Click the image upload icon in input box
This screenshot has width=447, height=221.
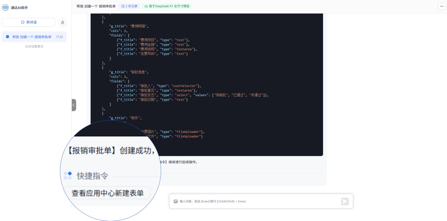175,201
